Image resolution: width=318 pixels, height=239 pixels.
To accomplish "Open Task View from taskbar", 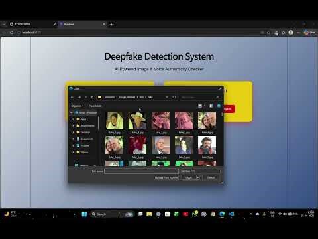I will click(x=140, y=214).
